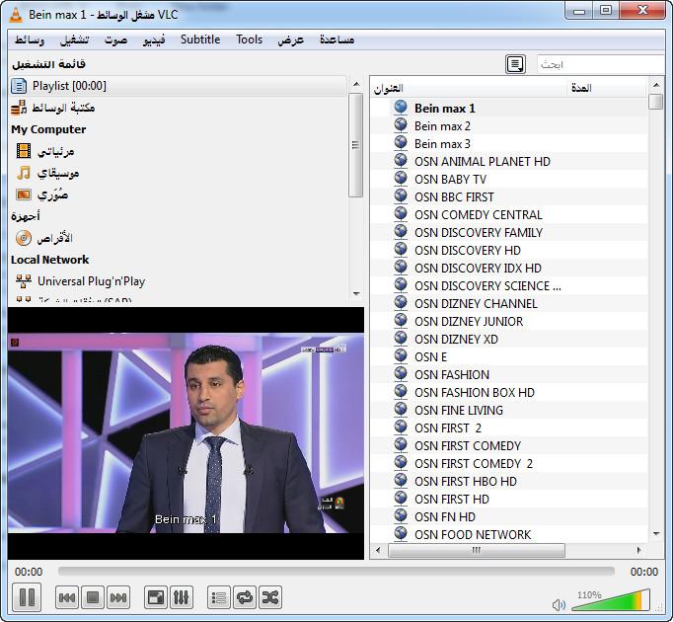Open playlist view mode dropdown icon
Image resolution: width=673 pixels, height=622 pixels.
pyautogui.click(x=514, y=64)
